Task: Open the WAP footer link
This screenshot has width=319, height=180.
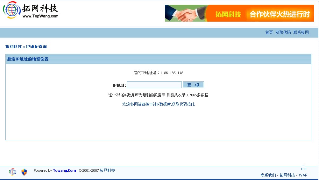Action: tap(303, 175)
